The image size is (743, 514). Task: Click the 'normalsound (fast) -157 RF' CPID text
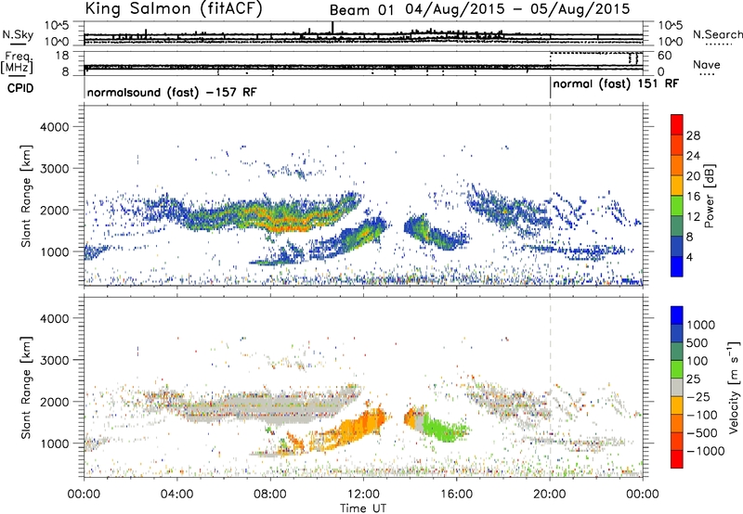[x=172, y=92]
